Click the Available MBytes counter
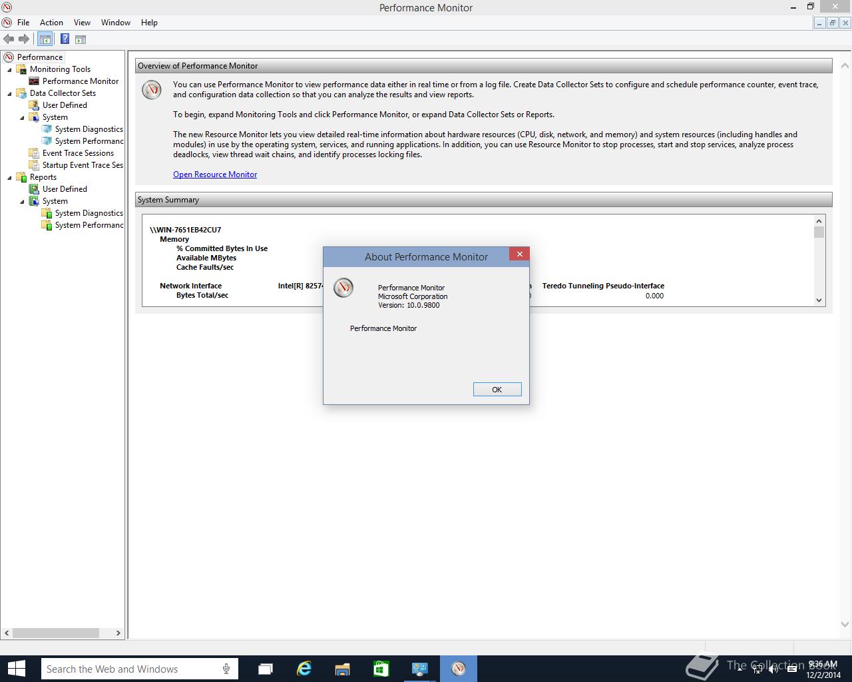Viewport: 852px width, 682px height. [x=206, y=258]
